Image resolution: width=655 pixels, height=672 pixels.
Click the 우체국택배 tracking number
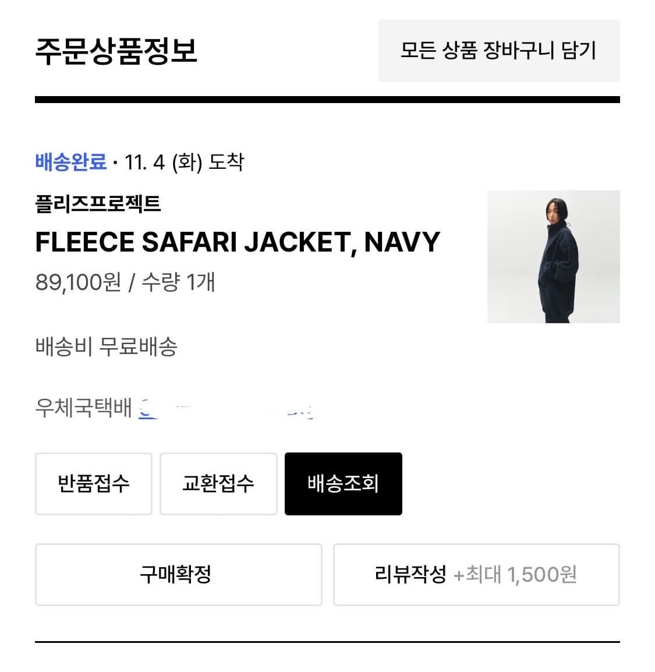click(x=227, y=408)
